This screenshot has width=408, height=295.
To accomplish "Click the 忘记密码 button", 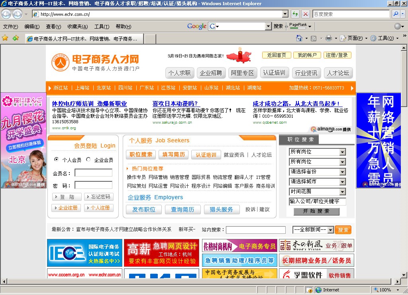I will pos(99,197).
